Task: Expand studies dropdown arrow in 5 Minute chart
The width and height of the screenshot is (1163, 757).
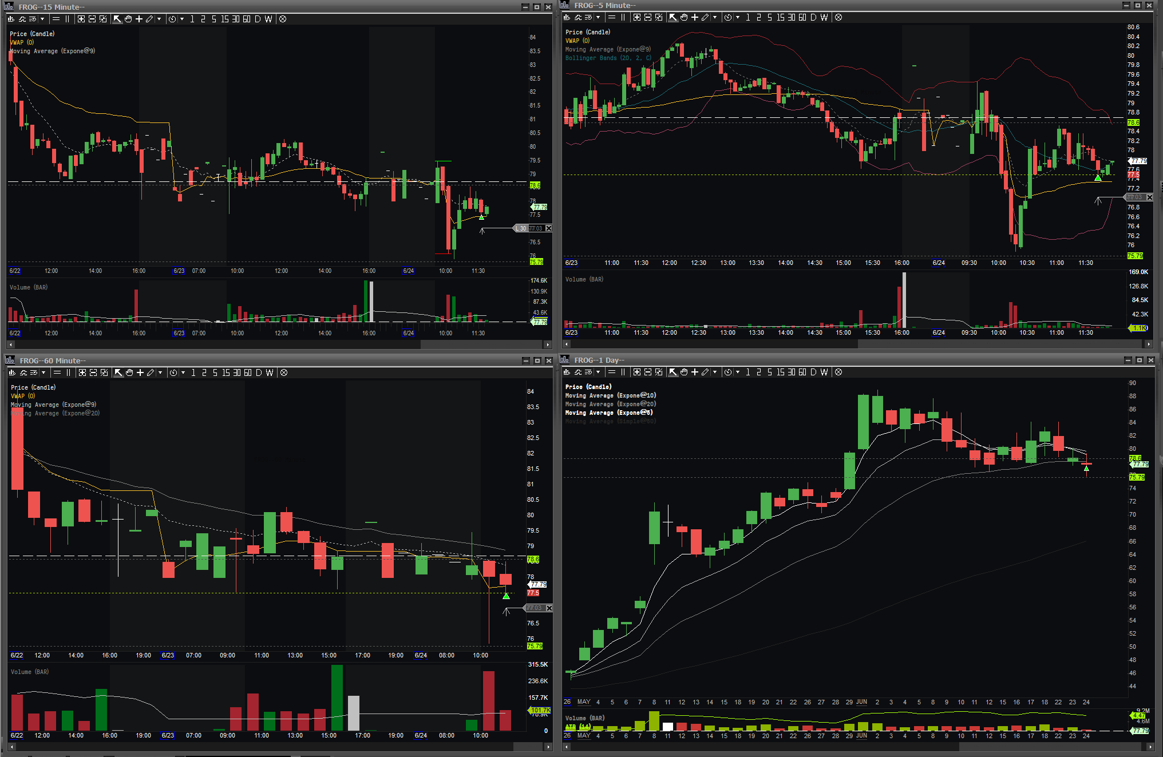Action: pyautogui.click(x=598, y=17)
